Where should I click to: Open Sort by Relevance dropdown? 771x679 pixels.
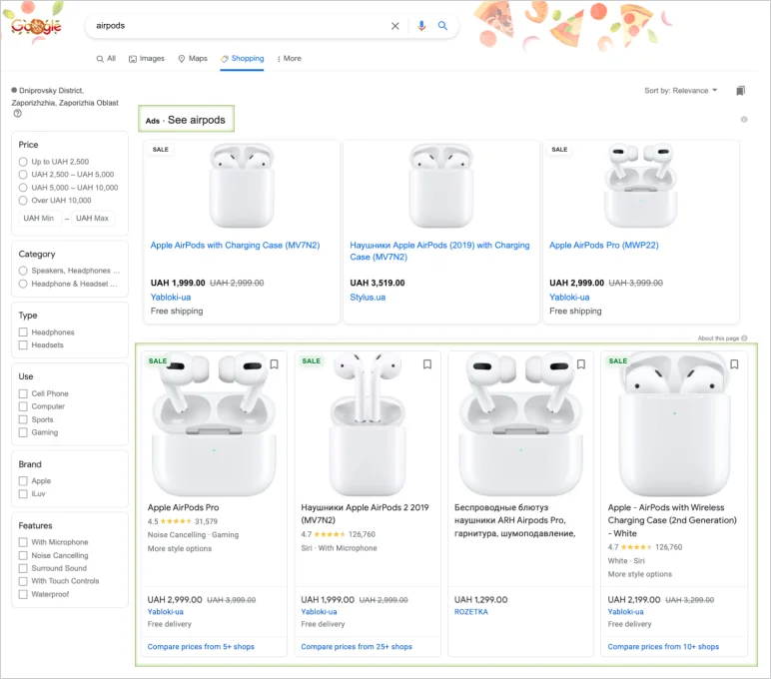(x=681, y=91)
